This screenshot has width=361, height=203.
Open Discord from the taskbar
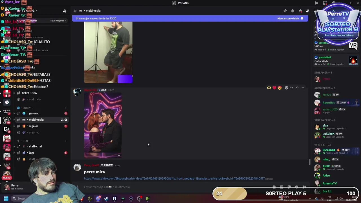point(98,198)
